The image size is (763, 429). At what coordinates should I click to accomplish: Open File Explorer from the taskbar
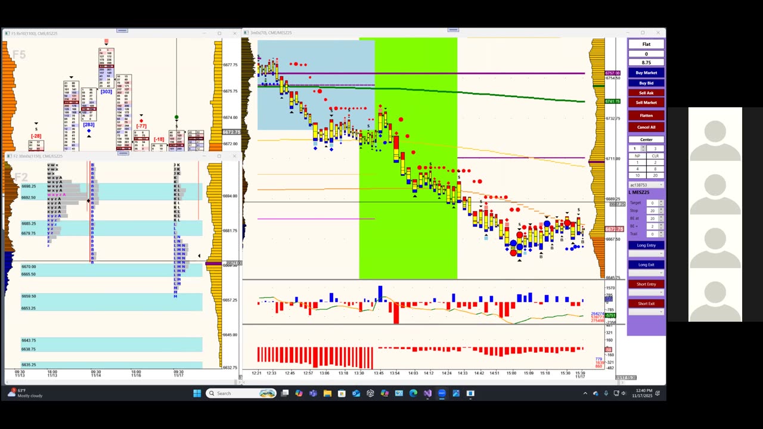327,393
